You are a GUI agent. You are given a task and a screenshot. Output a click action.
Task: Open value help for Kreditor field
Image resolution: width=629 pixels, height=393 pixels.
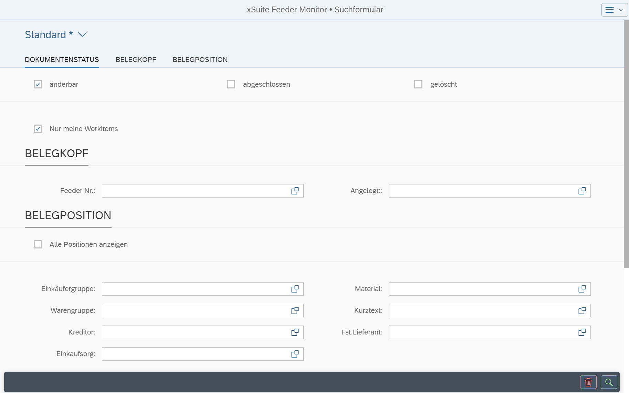295,332
